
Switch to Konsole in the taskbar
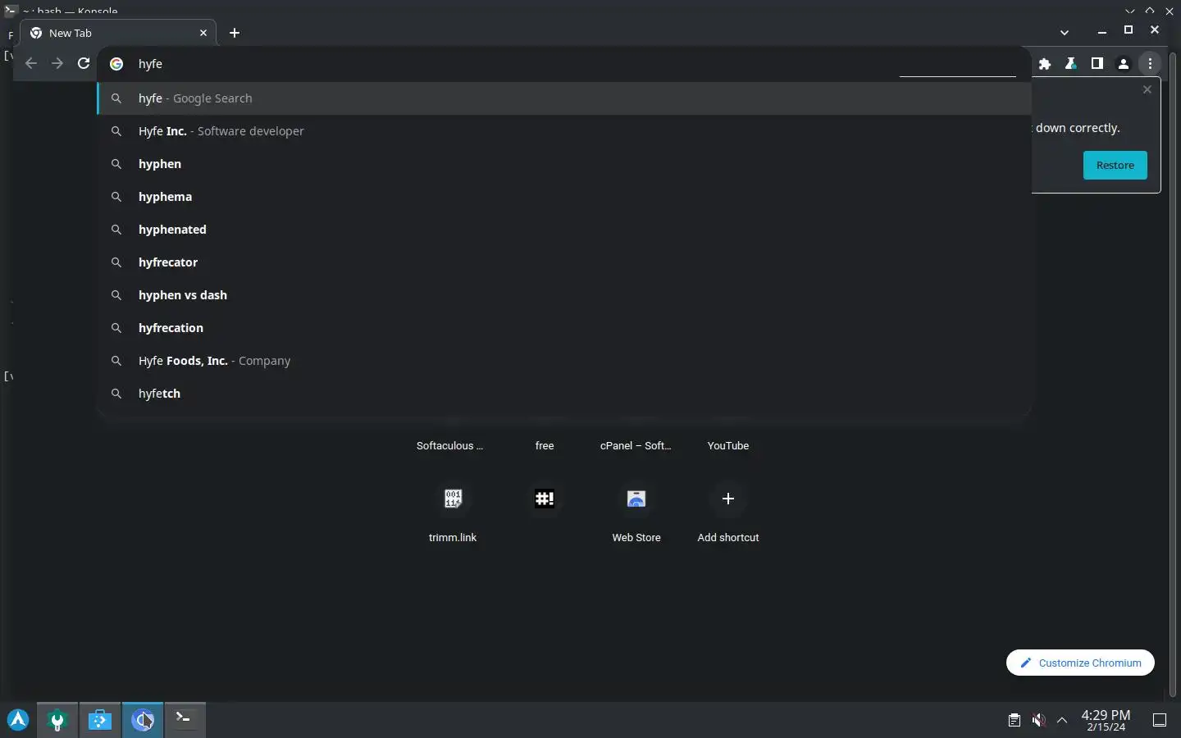tap(185, 720)
